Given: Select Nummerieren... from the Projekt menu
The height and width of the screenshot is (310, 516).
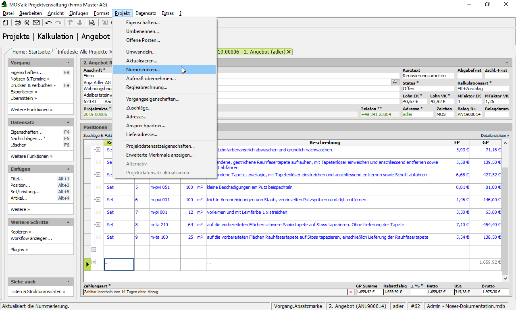Looking at the screenshot, I should tap(143, 70).
